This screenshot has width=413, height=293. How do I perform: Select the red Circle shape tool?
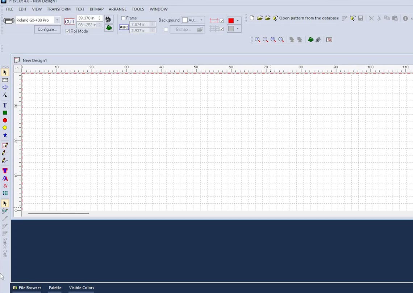click(5, 120)
